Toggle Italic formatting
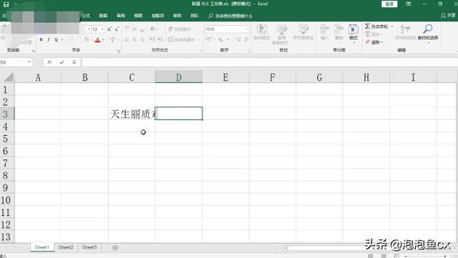The image size is (458, 258). pos(49,39)
